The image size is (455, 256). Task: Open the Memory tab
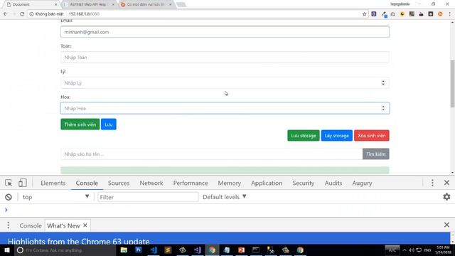click(x=229, y=183)
